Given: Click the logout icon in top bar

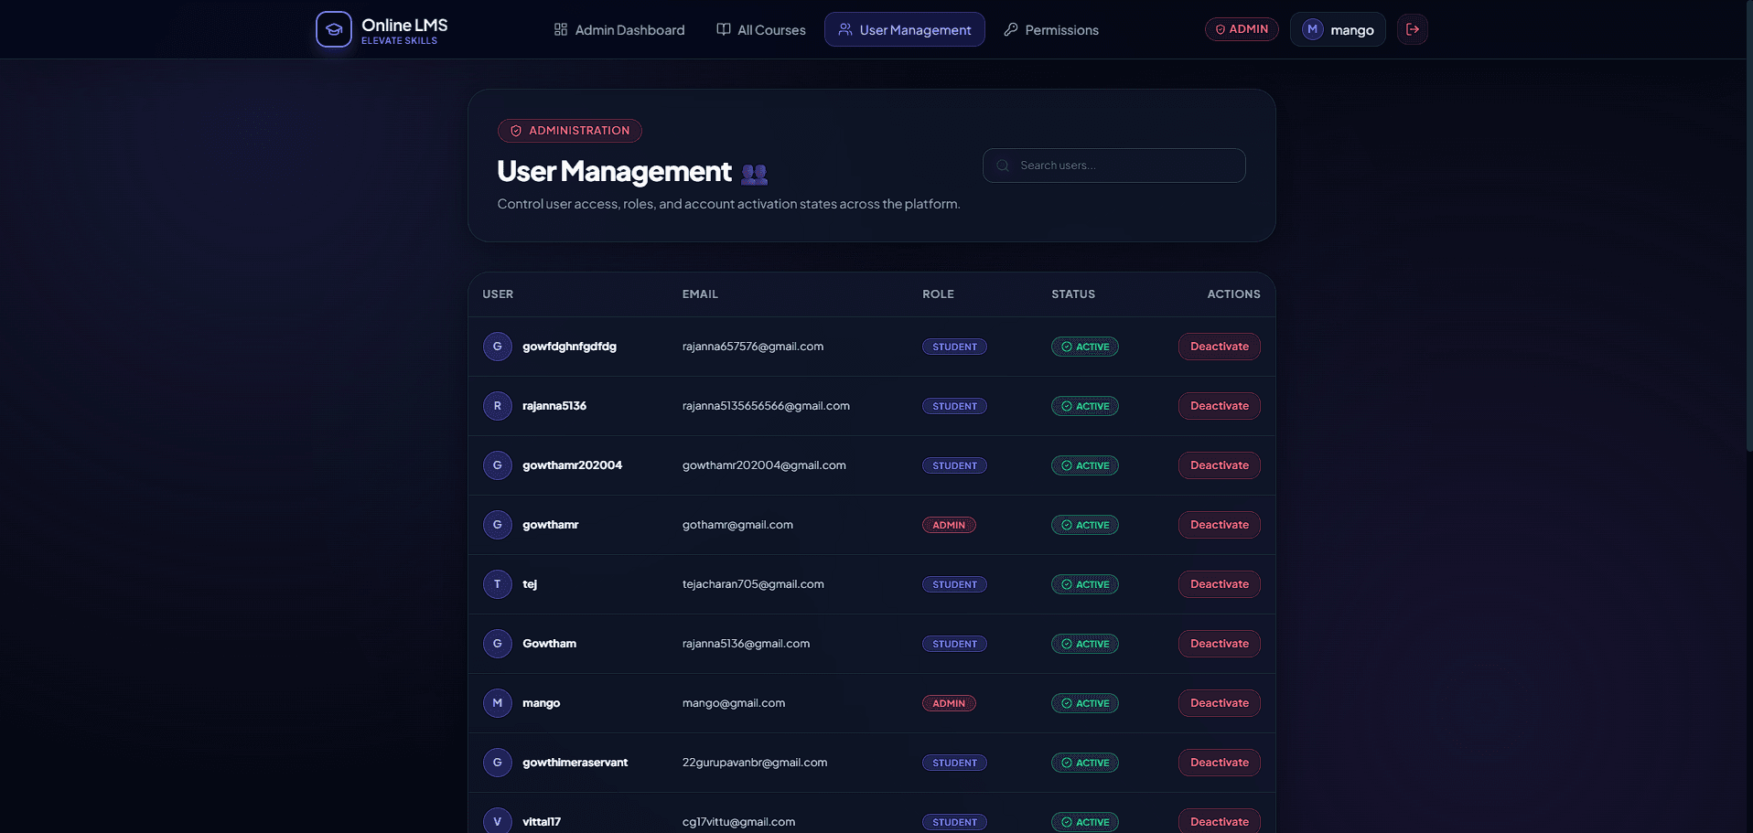Looking at the screenshot, I should (x=1413, y=29).
